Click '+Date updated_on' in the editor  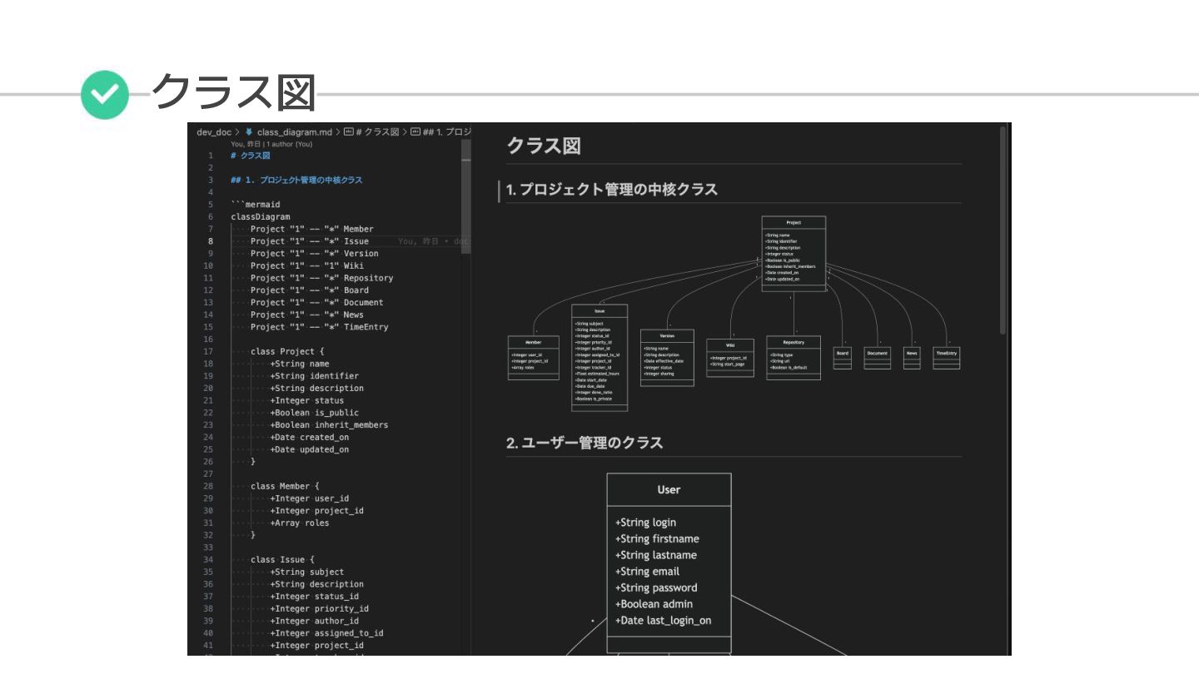(x=310, y=449)
